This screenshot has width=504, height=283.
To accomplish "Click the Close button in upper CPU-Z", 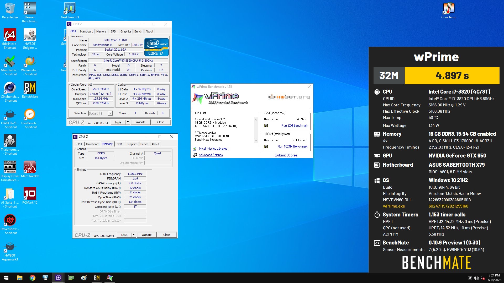I will click(x=161, y=122).
